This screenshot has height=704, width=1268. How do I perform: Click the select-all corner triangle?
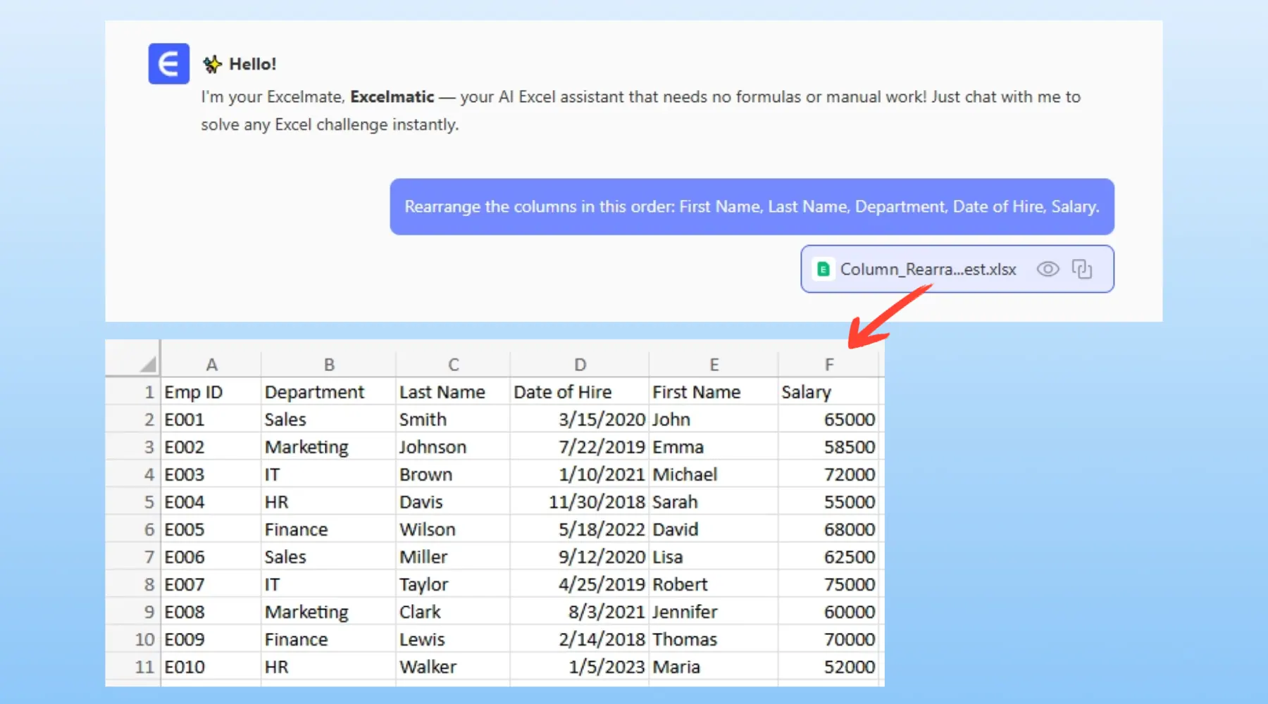coord(147,364)
